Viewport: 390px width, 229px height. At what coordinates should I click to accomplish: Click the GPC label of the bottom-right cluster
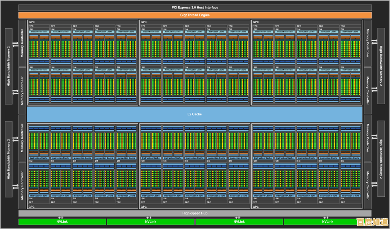pyautogui.click(x=256, y=207)
